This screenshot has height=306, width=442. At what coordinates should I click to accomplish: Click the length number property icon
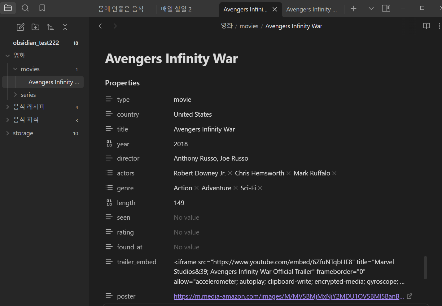[x=109, y=203]
